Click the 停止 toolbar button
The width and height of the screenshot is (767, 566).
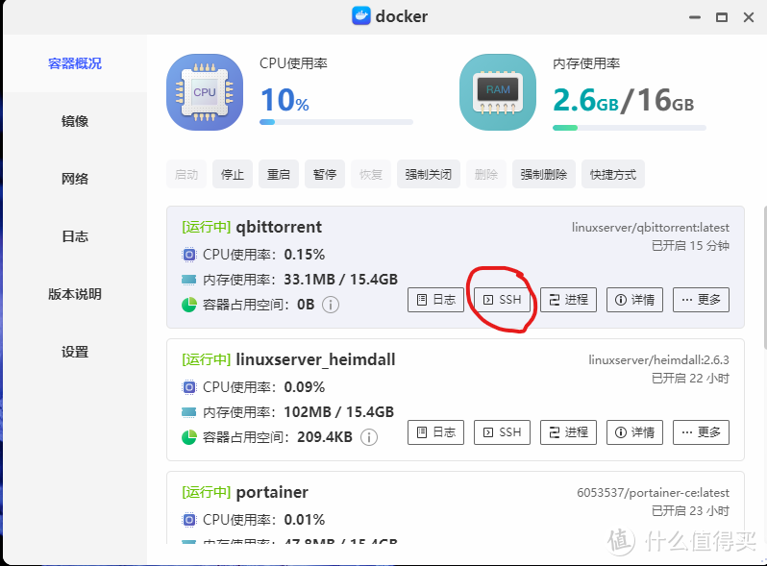(x=233, y=174)
